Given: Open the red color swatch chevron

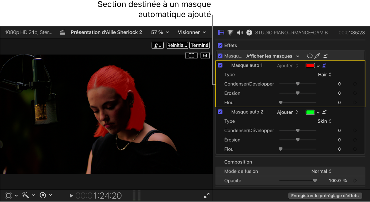Looking at the screenshot, I should [318, 66].
